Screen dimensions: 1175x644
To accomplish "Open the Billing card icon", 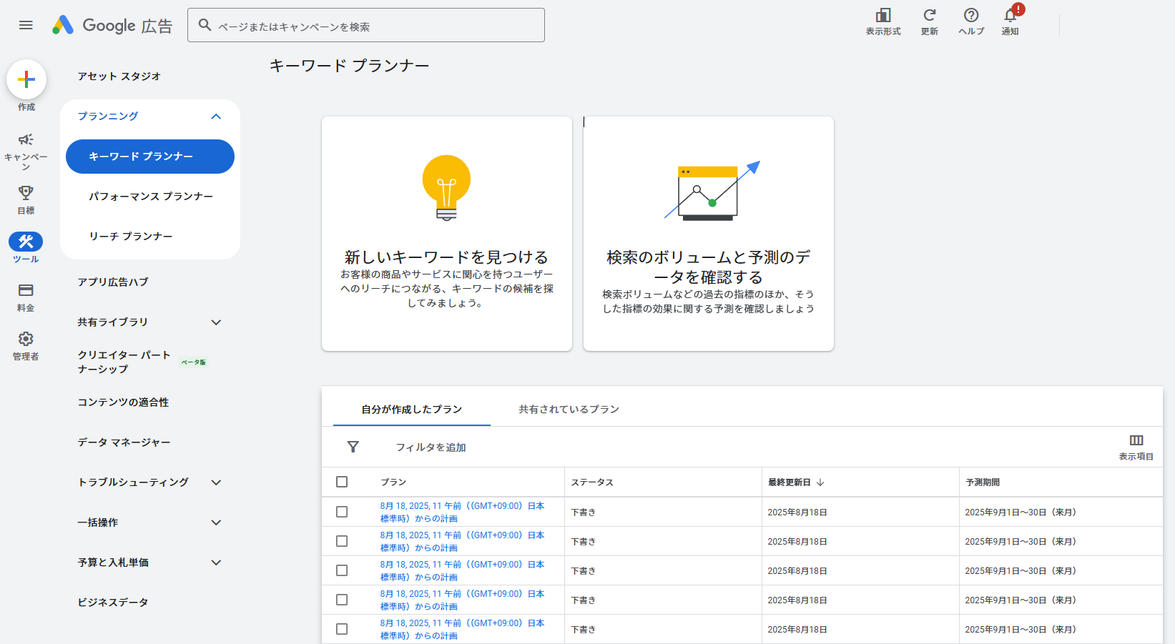I will [26, 290].
